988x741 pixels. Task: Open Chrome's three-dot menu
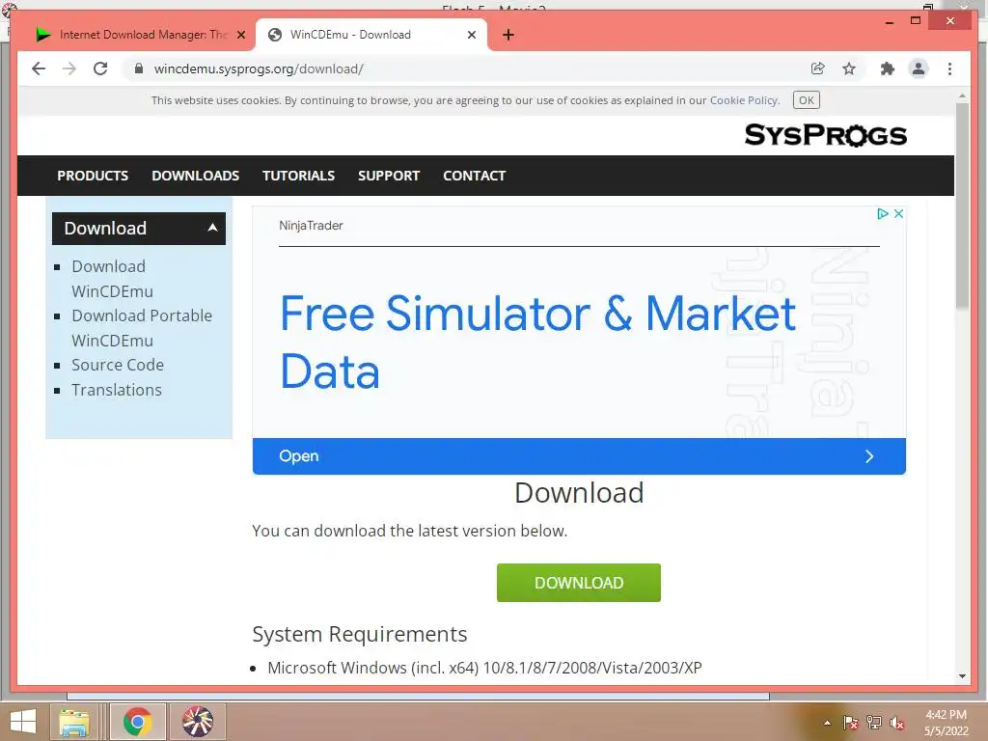[949, 69]
